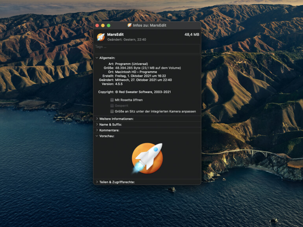Click the green zoom button of the info window

point(109,26)
